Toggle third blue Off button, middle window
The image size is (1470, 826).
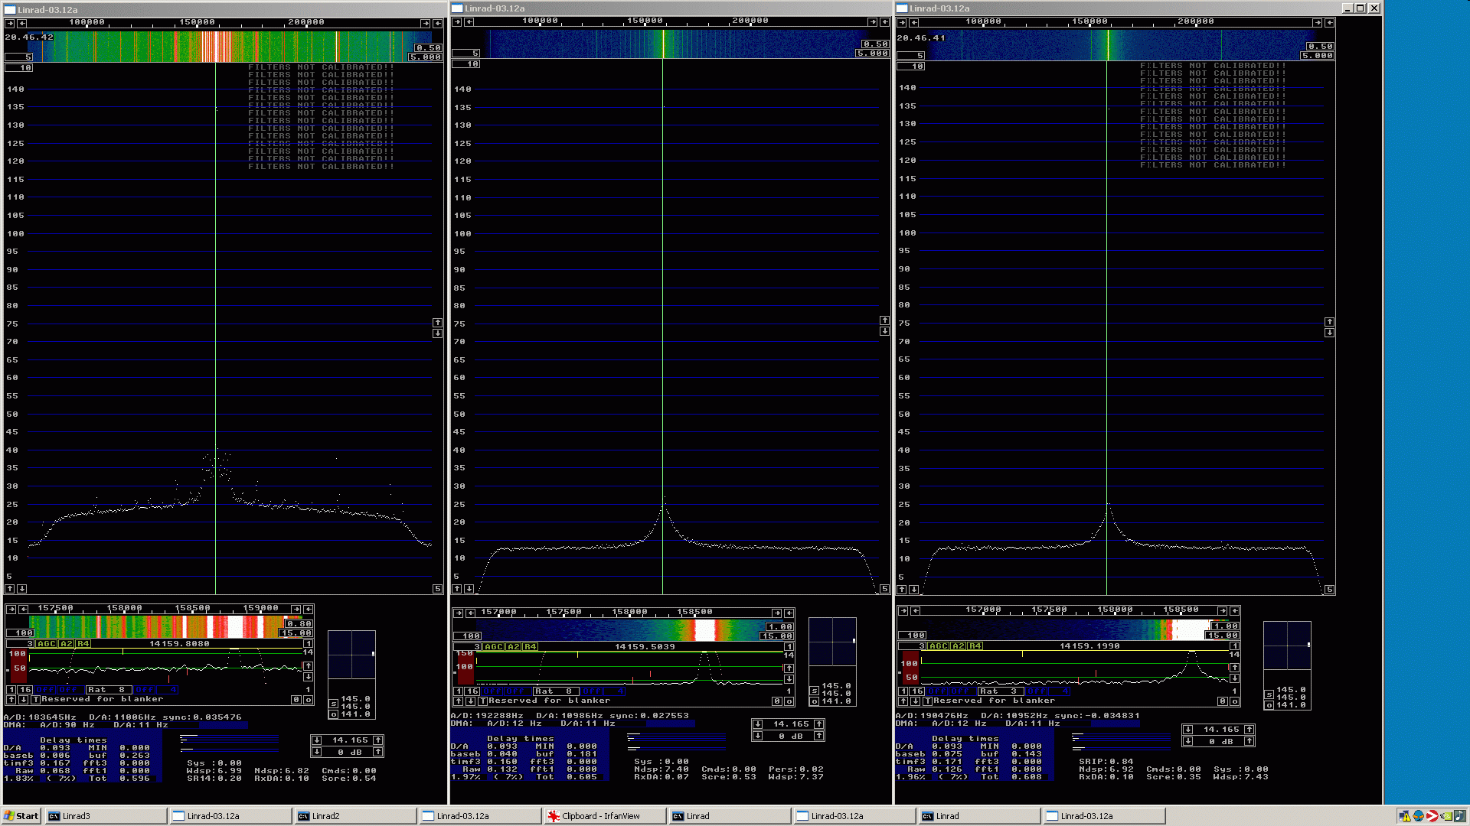coord(593,691)
